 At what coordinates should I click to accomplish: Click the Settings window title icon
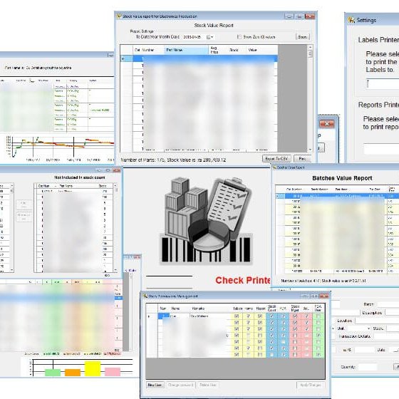(x=351, y=20)
